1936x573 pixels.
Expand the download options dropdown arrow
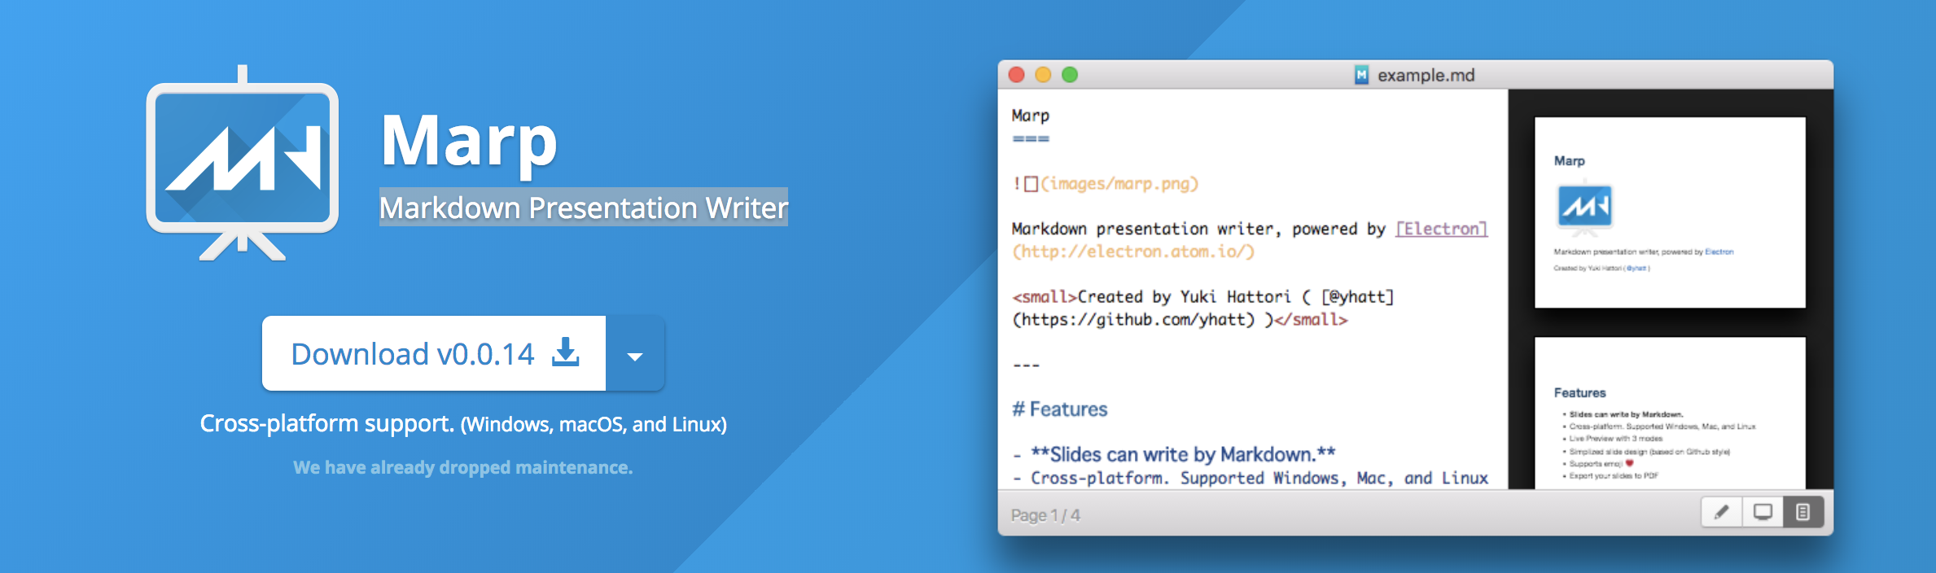tap(635, 356)
